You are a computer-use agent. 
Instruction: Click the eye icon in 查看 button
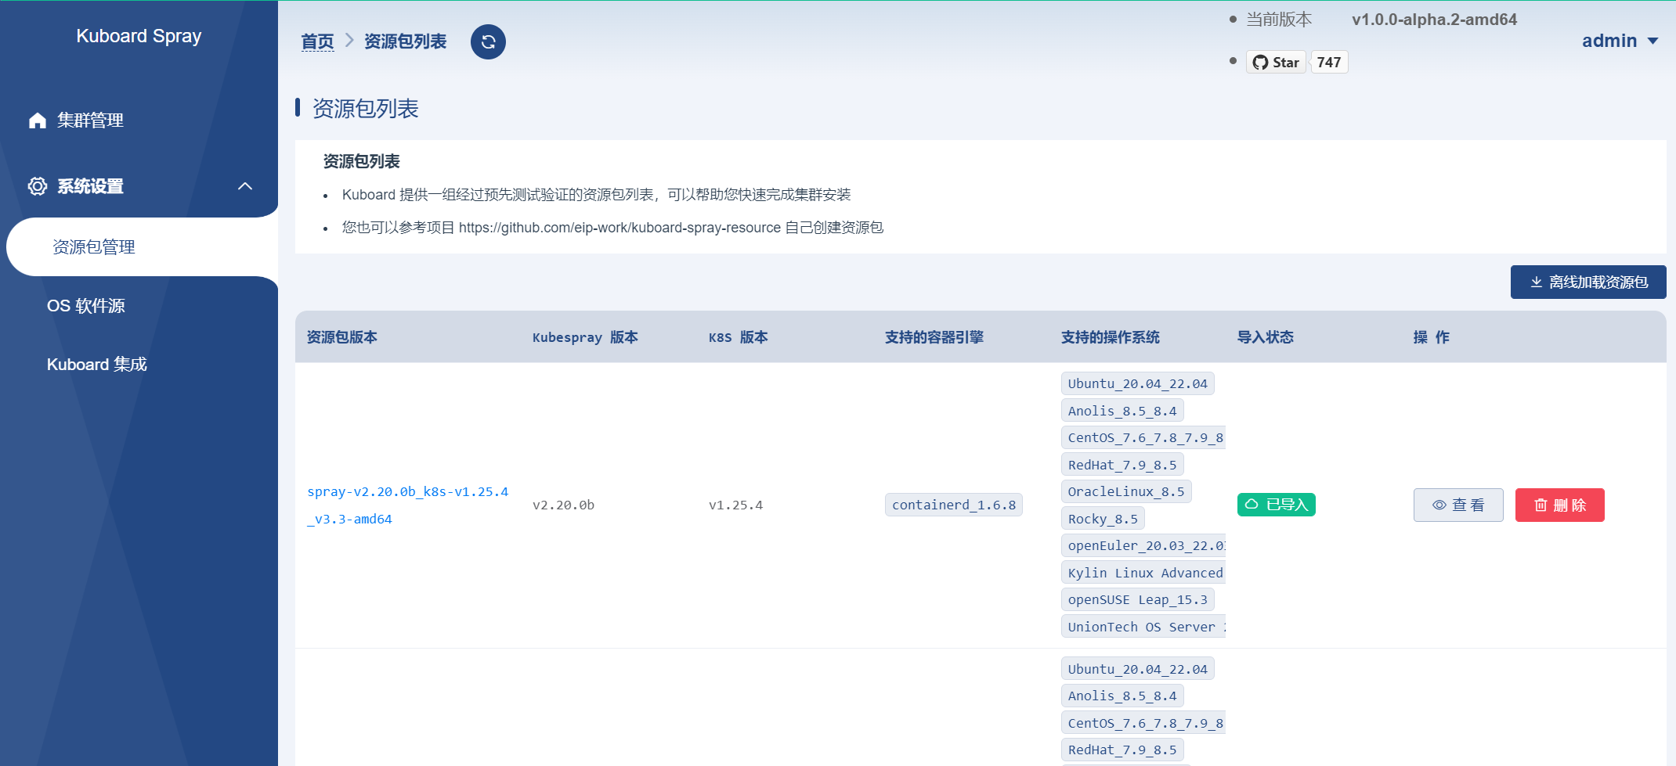(x=1439, y=505)
